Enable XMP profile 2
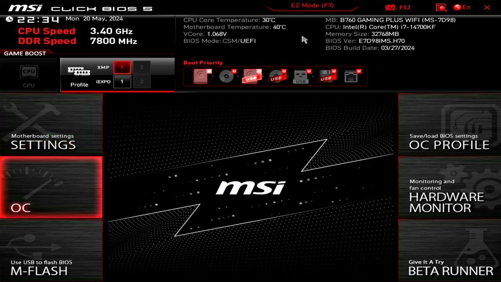This screenshot has width=501, height=282. [x=142, y=67]
